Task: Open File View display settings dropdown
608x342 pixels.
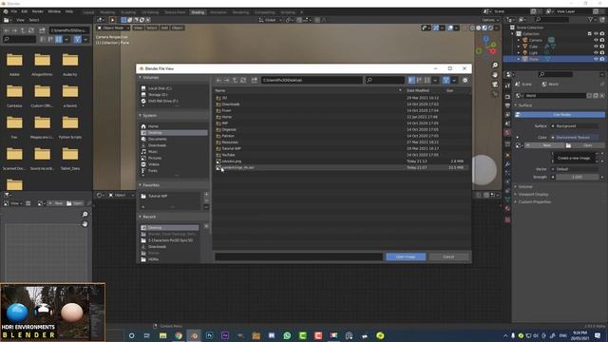Action: [x=435, y=80]
